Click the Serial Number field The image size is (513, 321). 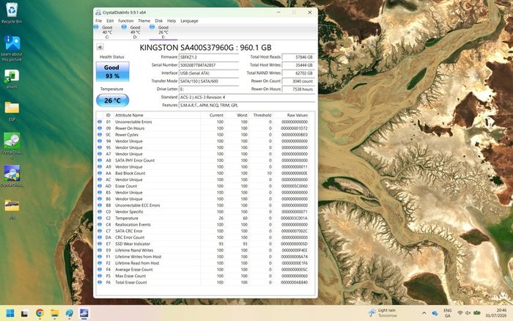click(209, 65)
